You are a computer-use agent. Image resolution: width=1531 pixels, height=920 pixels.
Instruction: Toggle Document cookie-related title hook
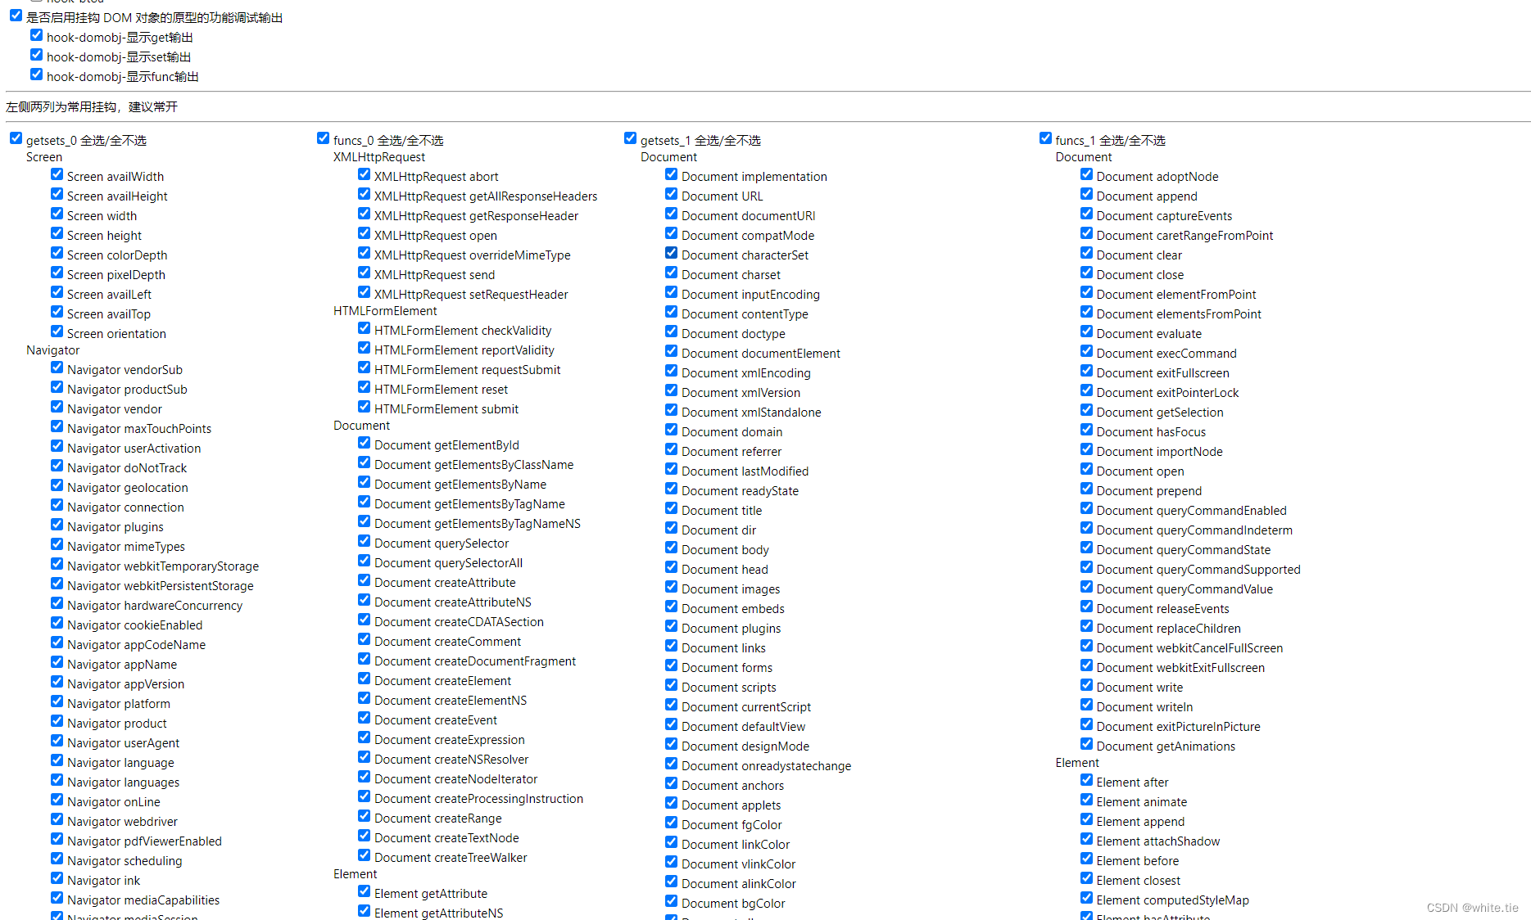pos(671,507)
